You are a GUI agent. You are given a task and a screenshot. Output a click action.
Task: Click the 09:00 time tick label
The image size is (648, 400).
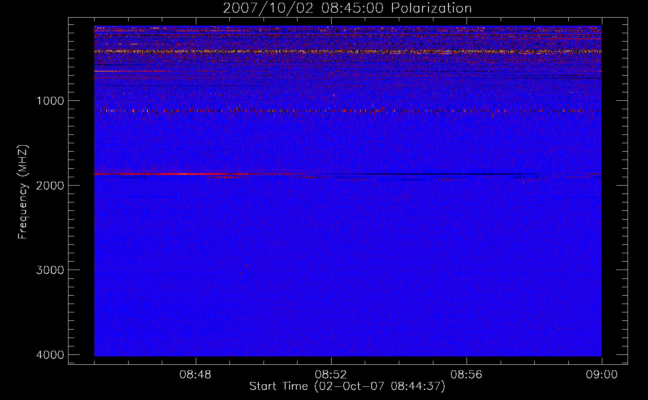tap(602, 375)
